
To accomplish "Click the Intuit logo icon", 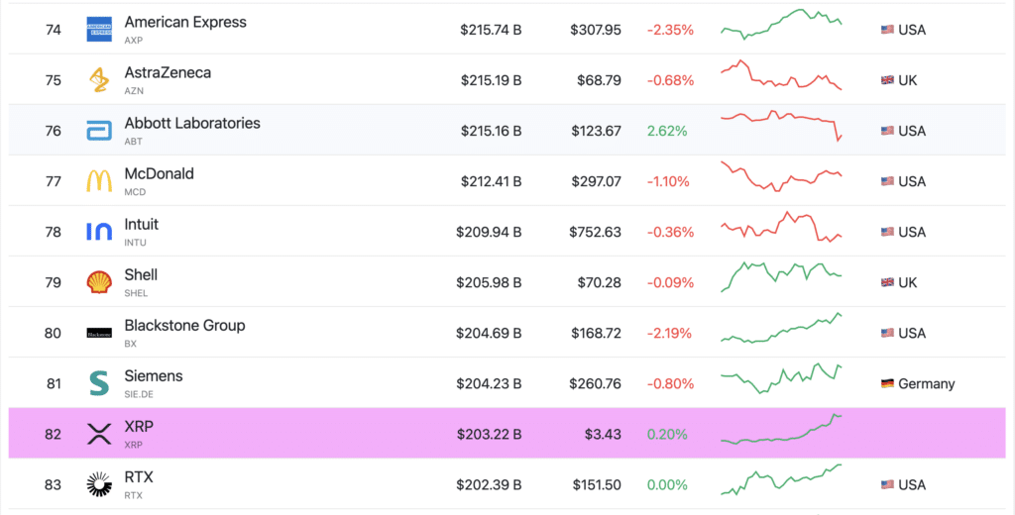I will click(x=99, y=232).
